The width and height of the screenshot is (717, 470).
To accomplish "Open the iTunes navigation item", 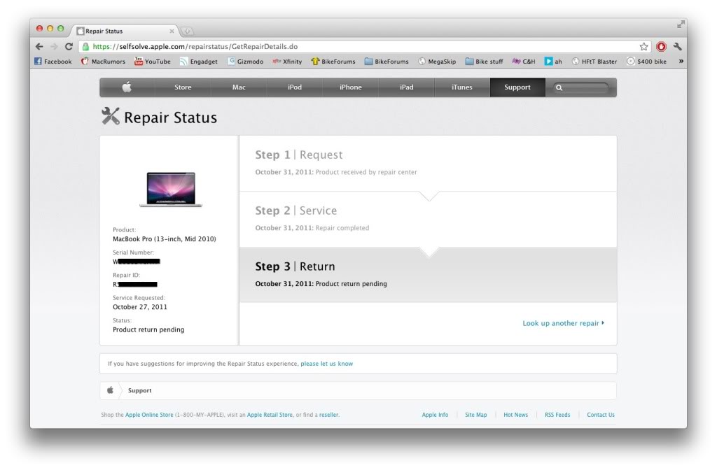I will (x=462, y=87).
